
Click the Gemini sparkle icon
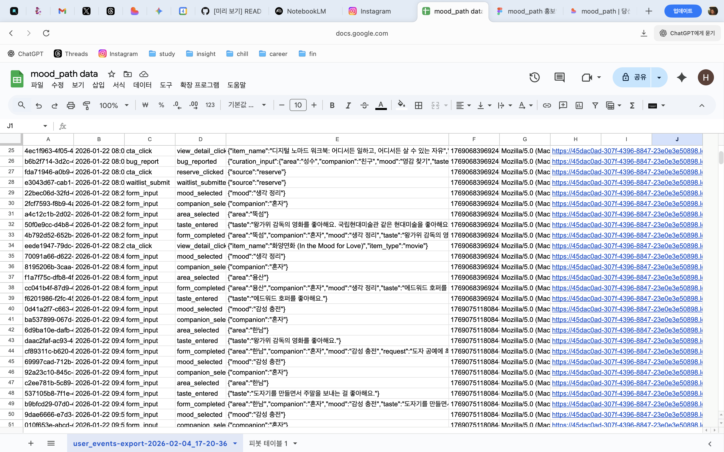point(682,77)
